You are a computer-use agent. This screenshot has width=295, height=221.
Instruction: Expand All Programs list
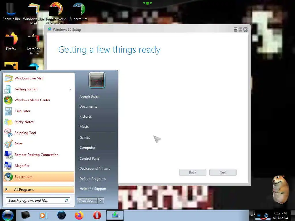click(x=39, y=189)
